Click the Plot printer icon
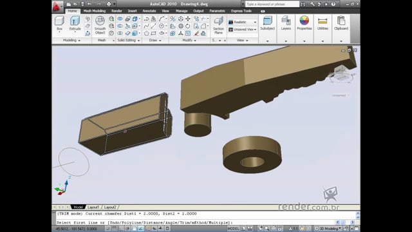 click(x=109, y=4)
